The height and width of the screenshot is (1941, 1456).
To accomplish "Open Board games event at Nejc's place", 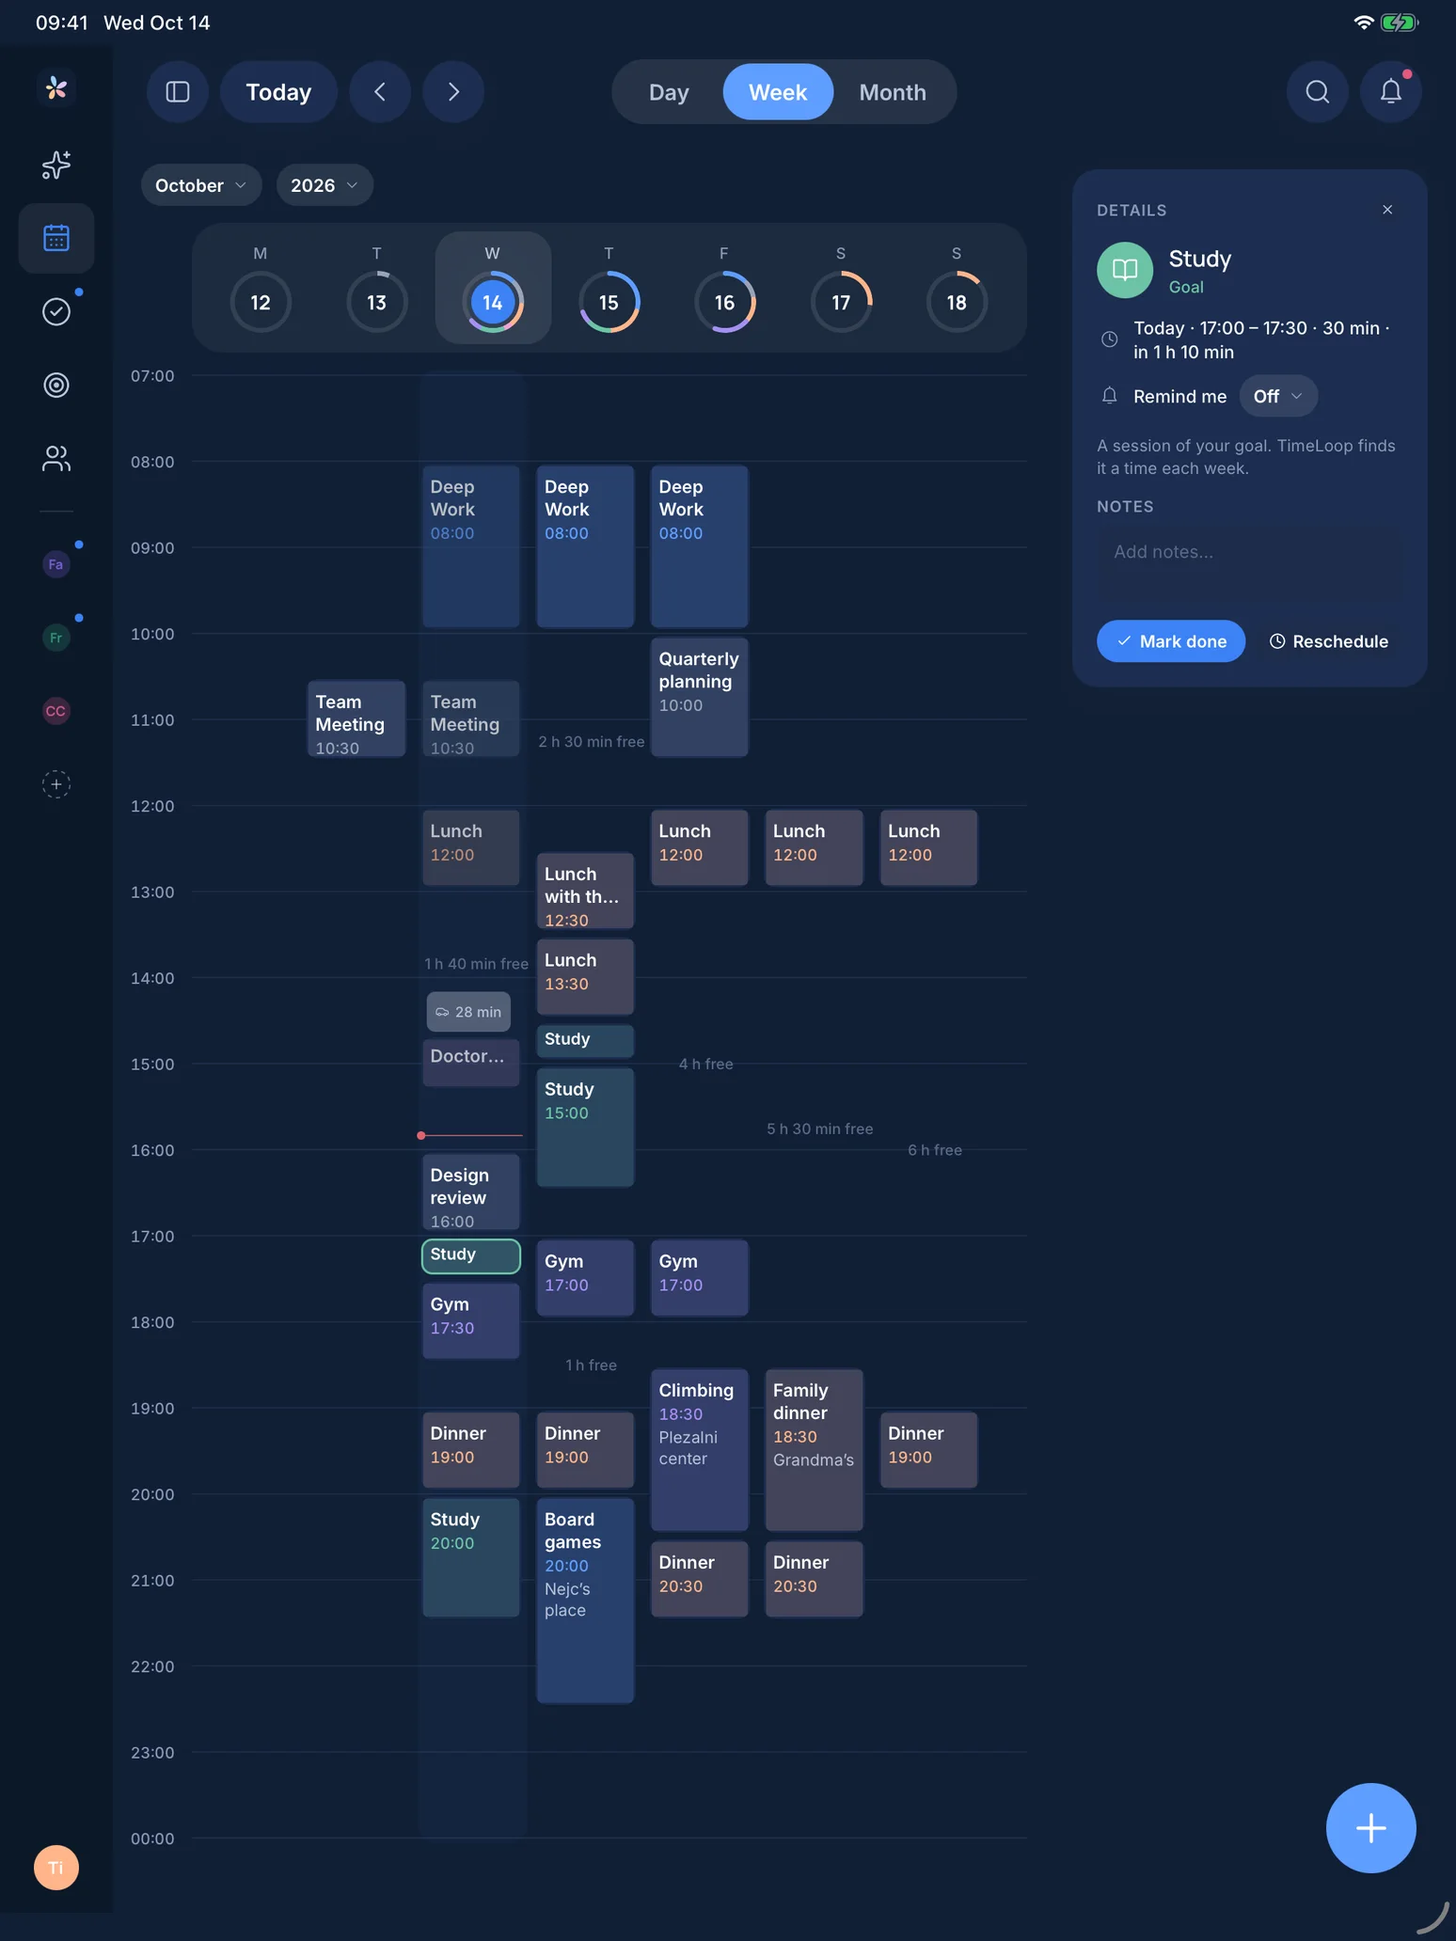I will (585, 1601).
